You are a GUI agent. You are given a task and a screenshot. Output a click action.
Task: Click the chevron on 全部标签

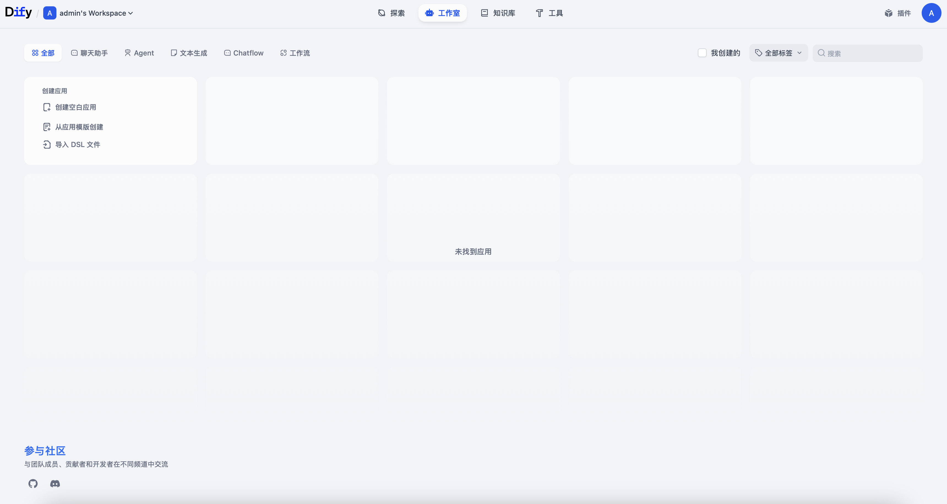point(800,53)
